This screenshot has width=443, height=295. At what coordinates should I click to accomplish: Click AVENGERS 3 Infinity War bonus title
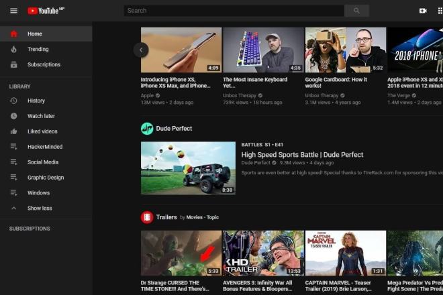257,286
